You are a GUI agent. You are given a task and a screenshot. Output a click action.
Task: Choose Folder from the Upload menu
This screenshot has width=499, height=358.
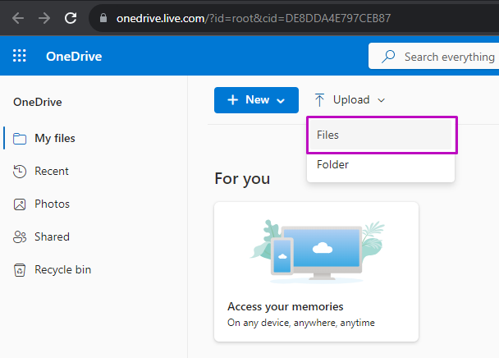click(381, 165)
